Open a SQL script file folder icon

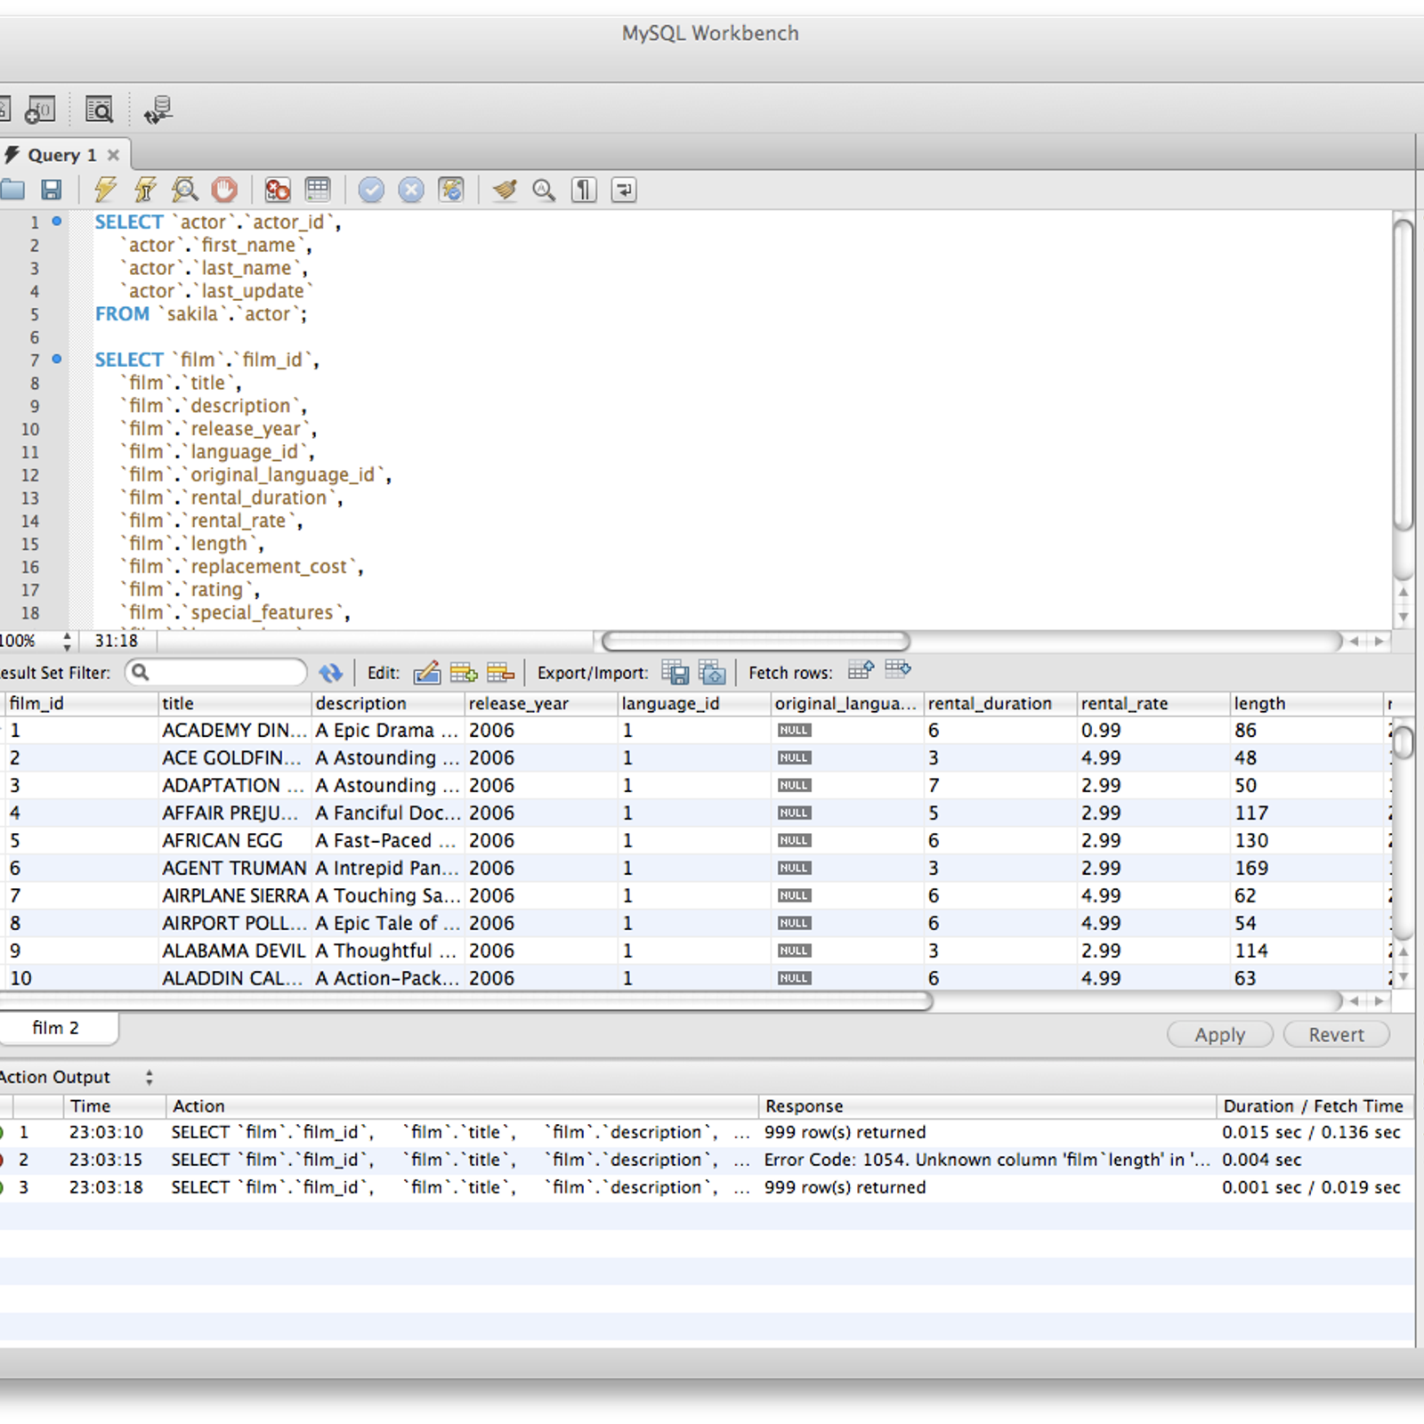12,190
